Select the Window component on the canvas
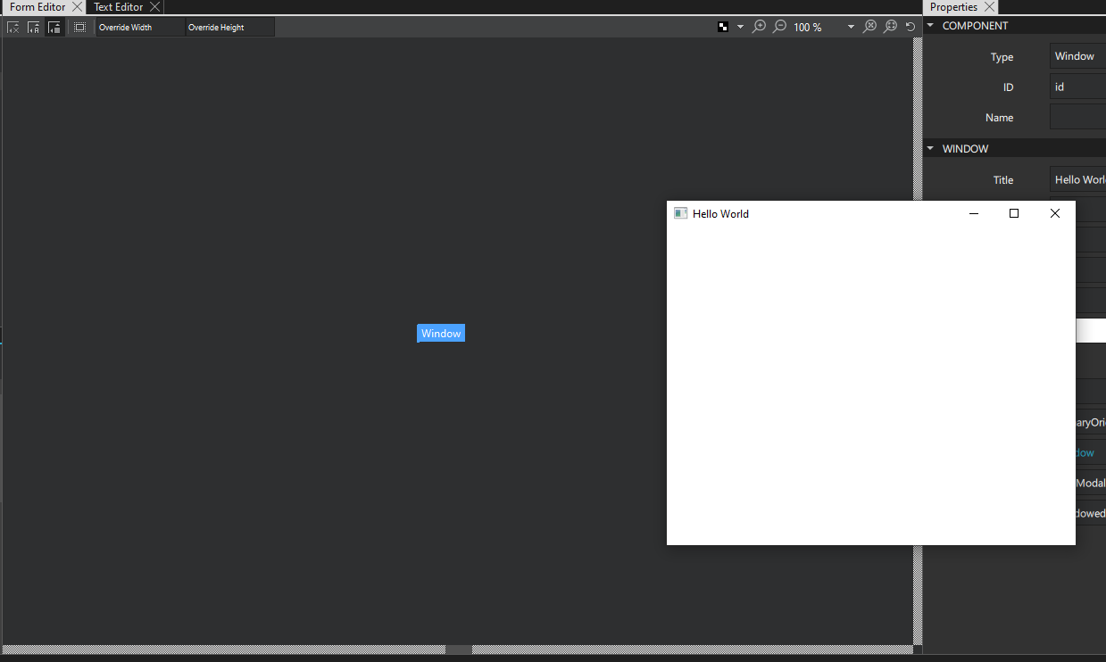The height and width of the screenshot is (662, 1106). pyautogui.click(x=440, y=333)
